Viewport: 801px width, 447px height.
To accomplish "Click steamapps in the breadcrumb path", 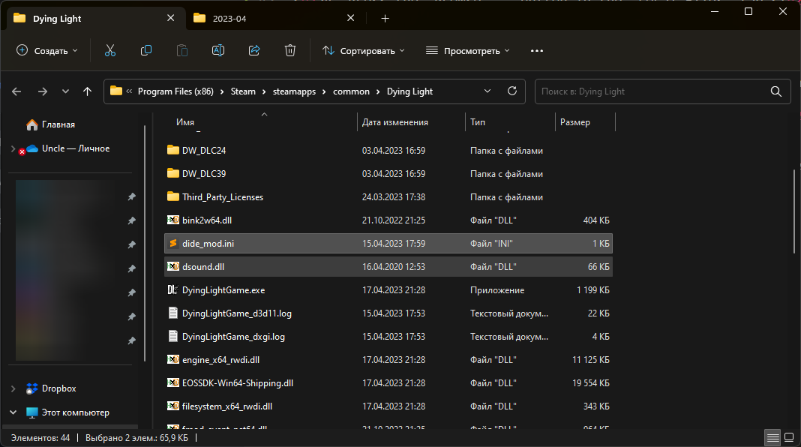I will [294, 91].
